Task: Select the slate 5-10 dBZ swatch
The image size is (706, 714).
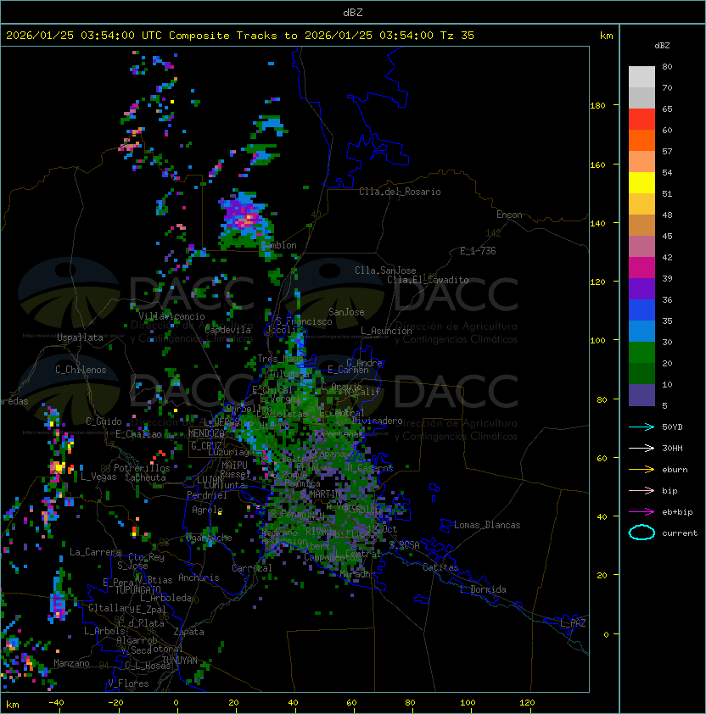Action: point(642,395)
